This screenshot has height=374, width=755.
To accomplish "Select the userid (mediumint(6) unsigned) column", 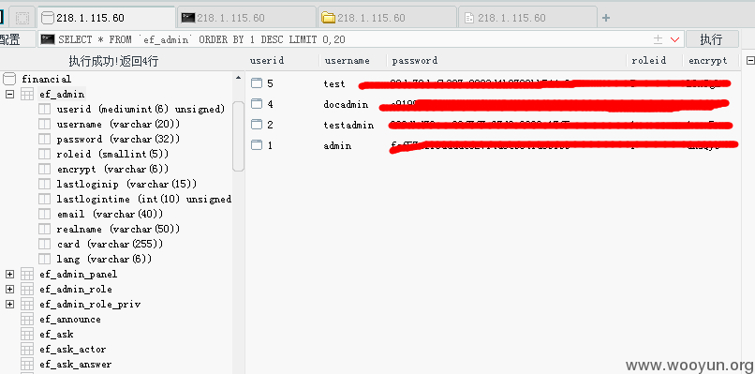I will 141,109.
